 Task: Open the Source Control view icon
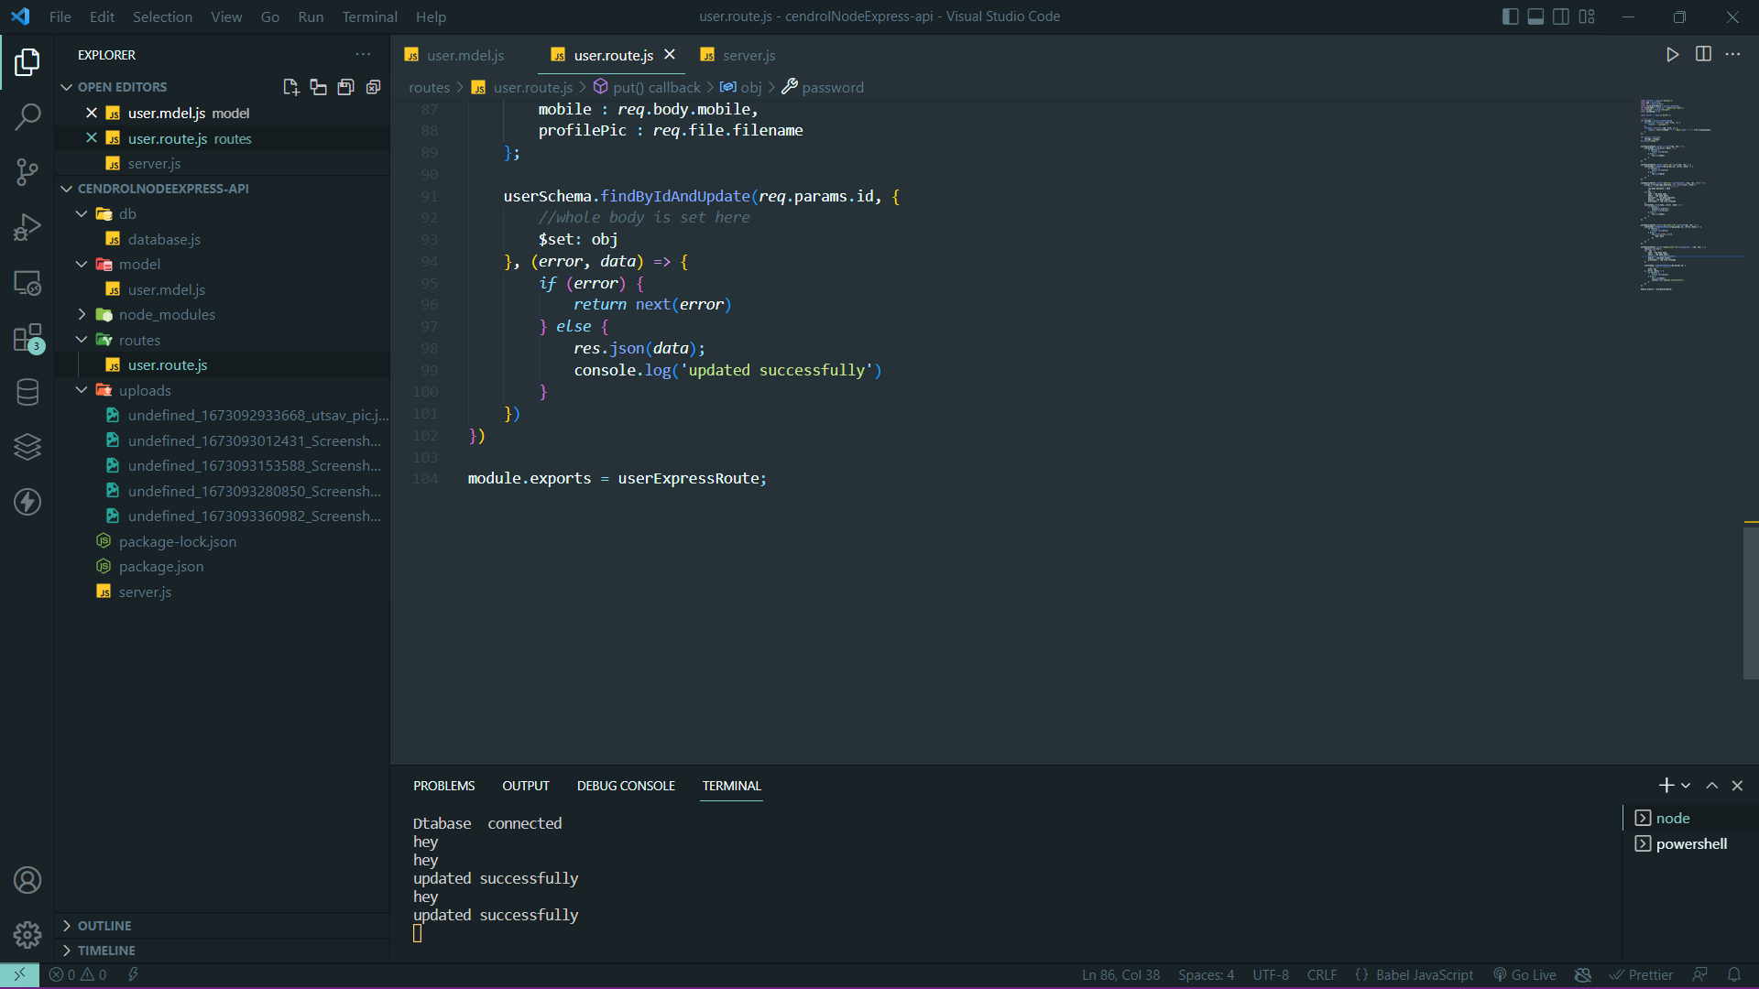click(x=27, y=172)
